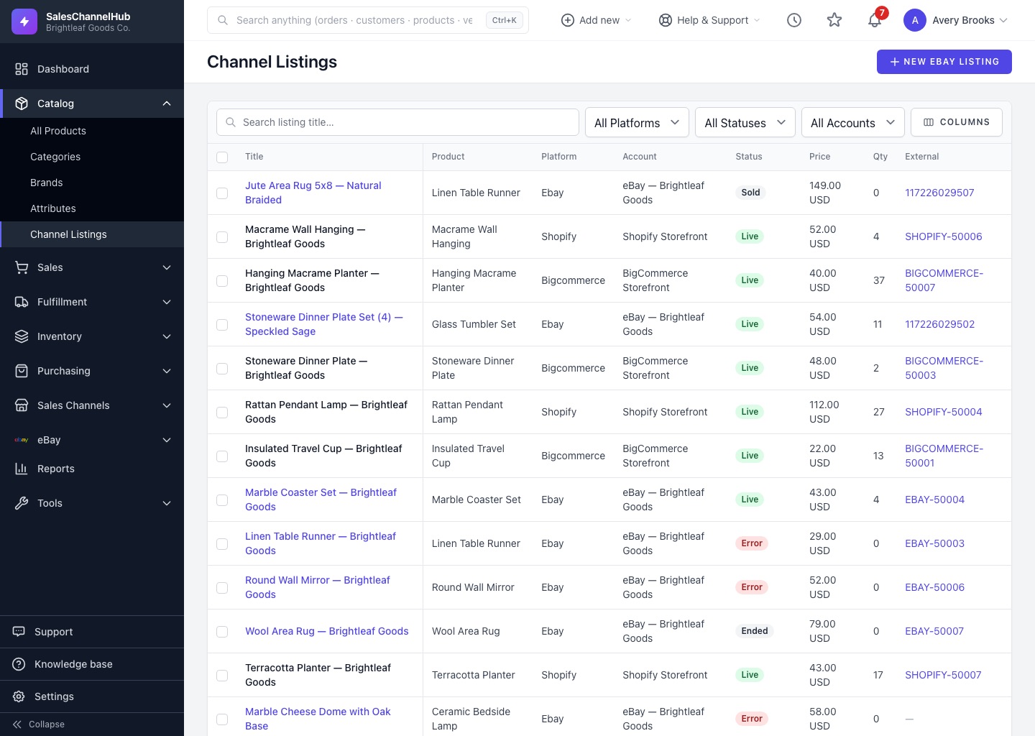Collapse the sidebar
1035x736 pixels.
[x=39, y=724]
